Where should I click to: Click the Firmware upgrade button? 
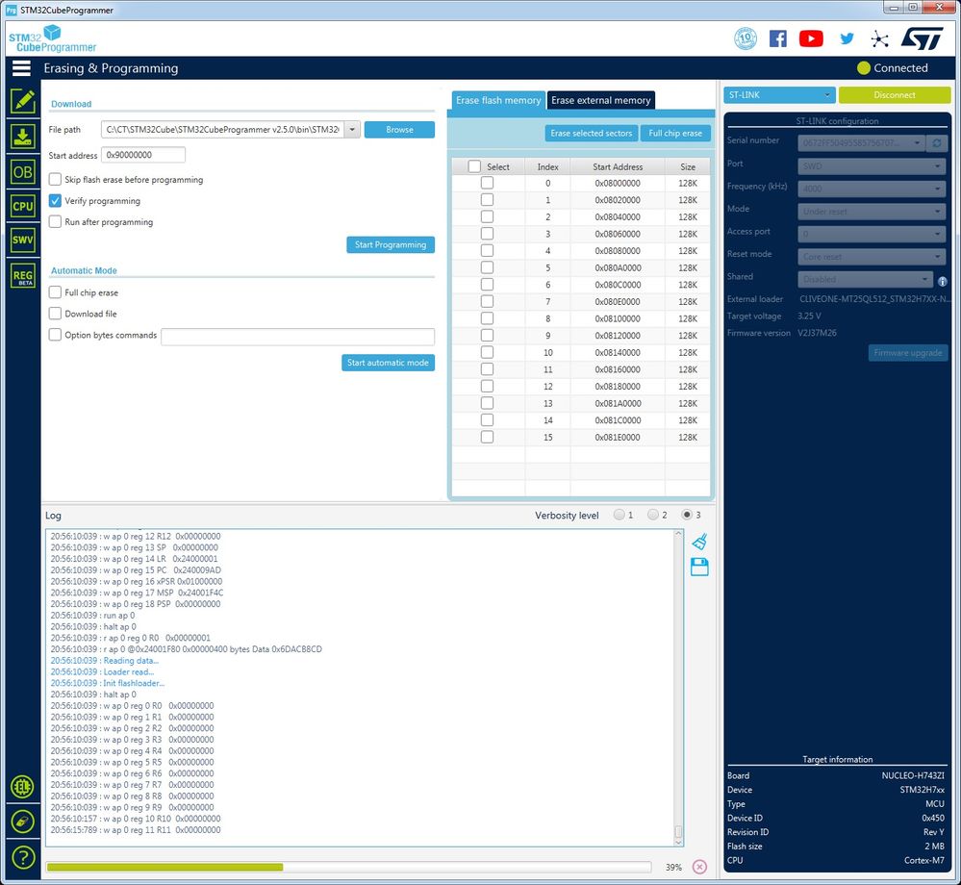pos(908,352)
